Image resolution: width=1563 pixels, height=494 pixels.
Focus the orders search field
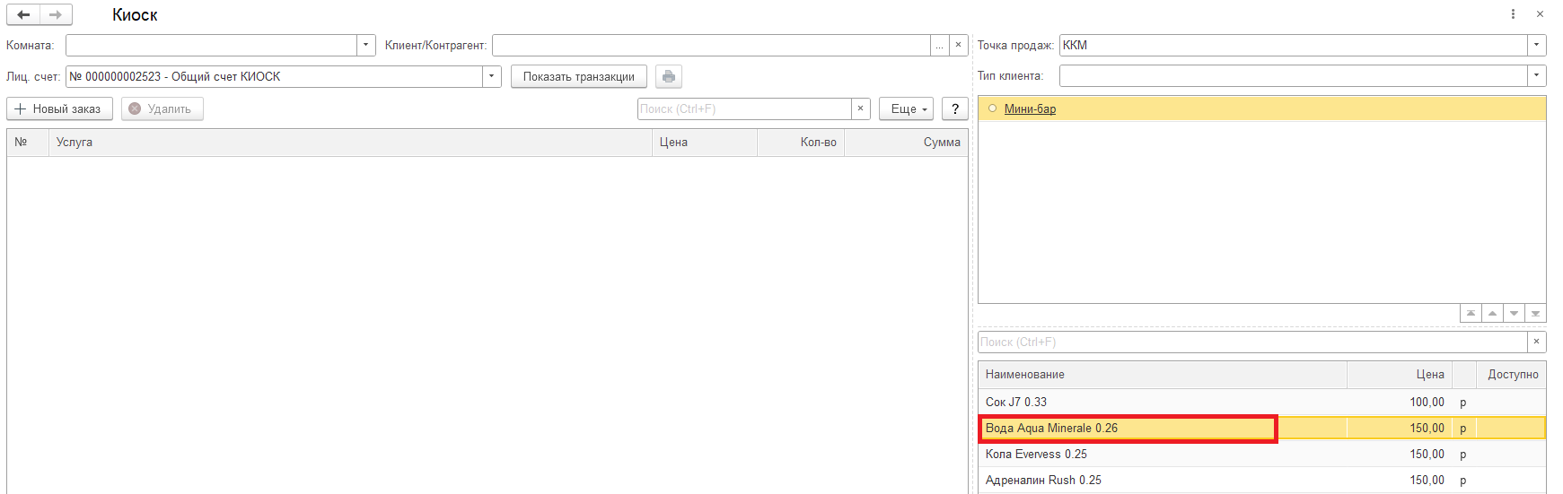pyautogui.click(x=744, y=108)
